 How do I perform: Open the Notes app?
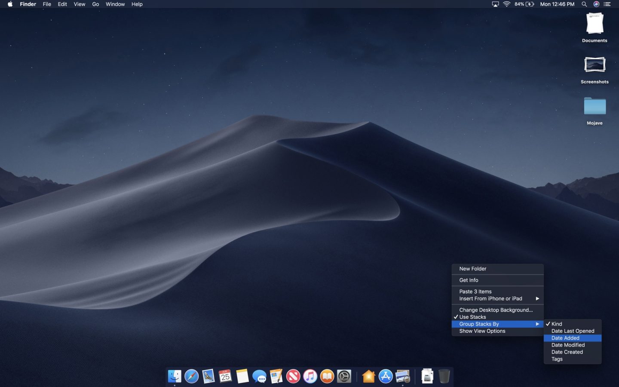pos(242,376)
